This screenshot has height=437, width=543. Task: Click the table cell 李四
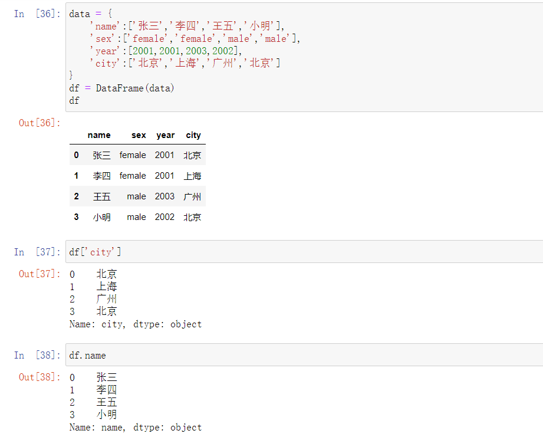pyautogui.click(x=102, y=176)
